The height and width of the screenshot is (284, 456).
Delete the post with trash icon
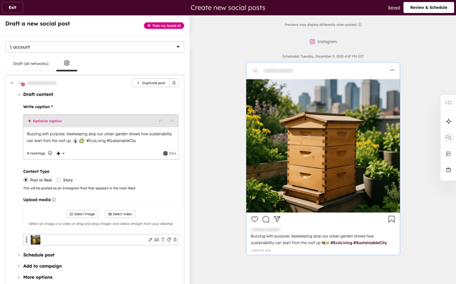coord(174,83)
